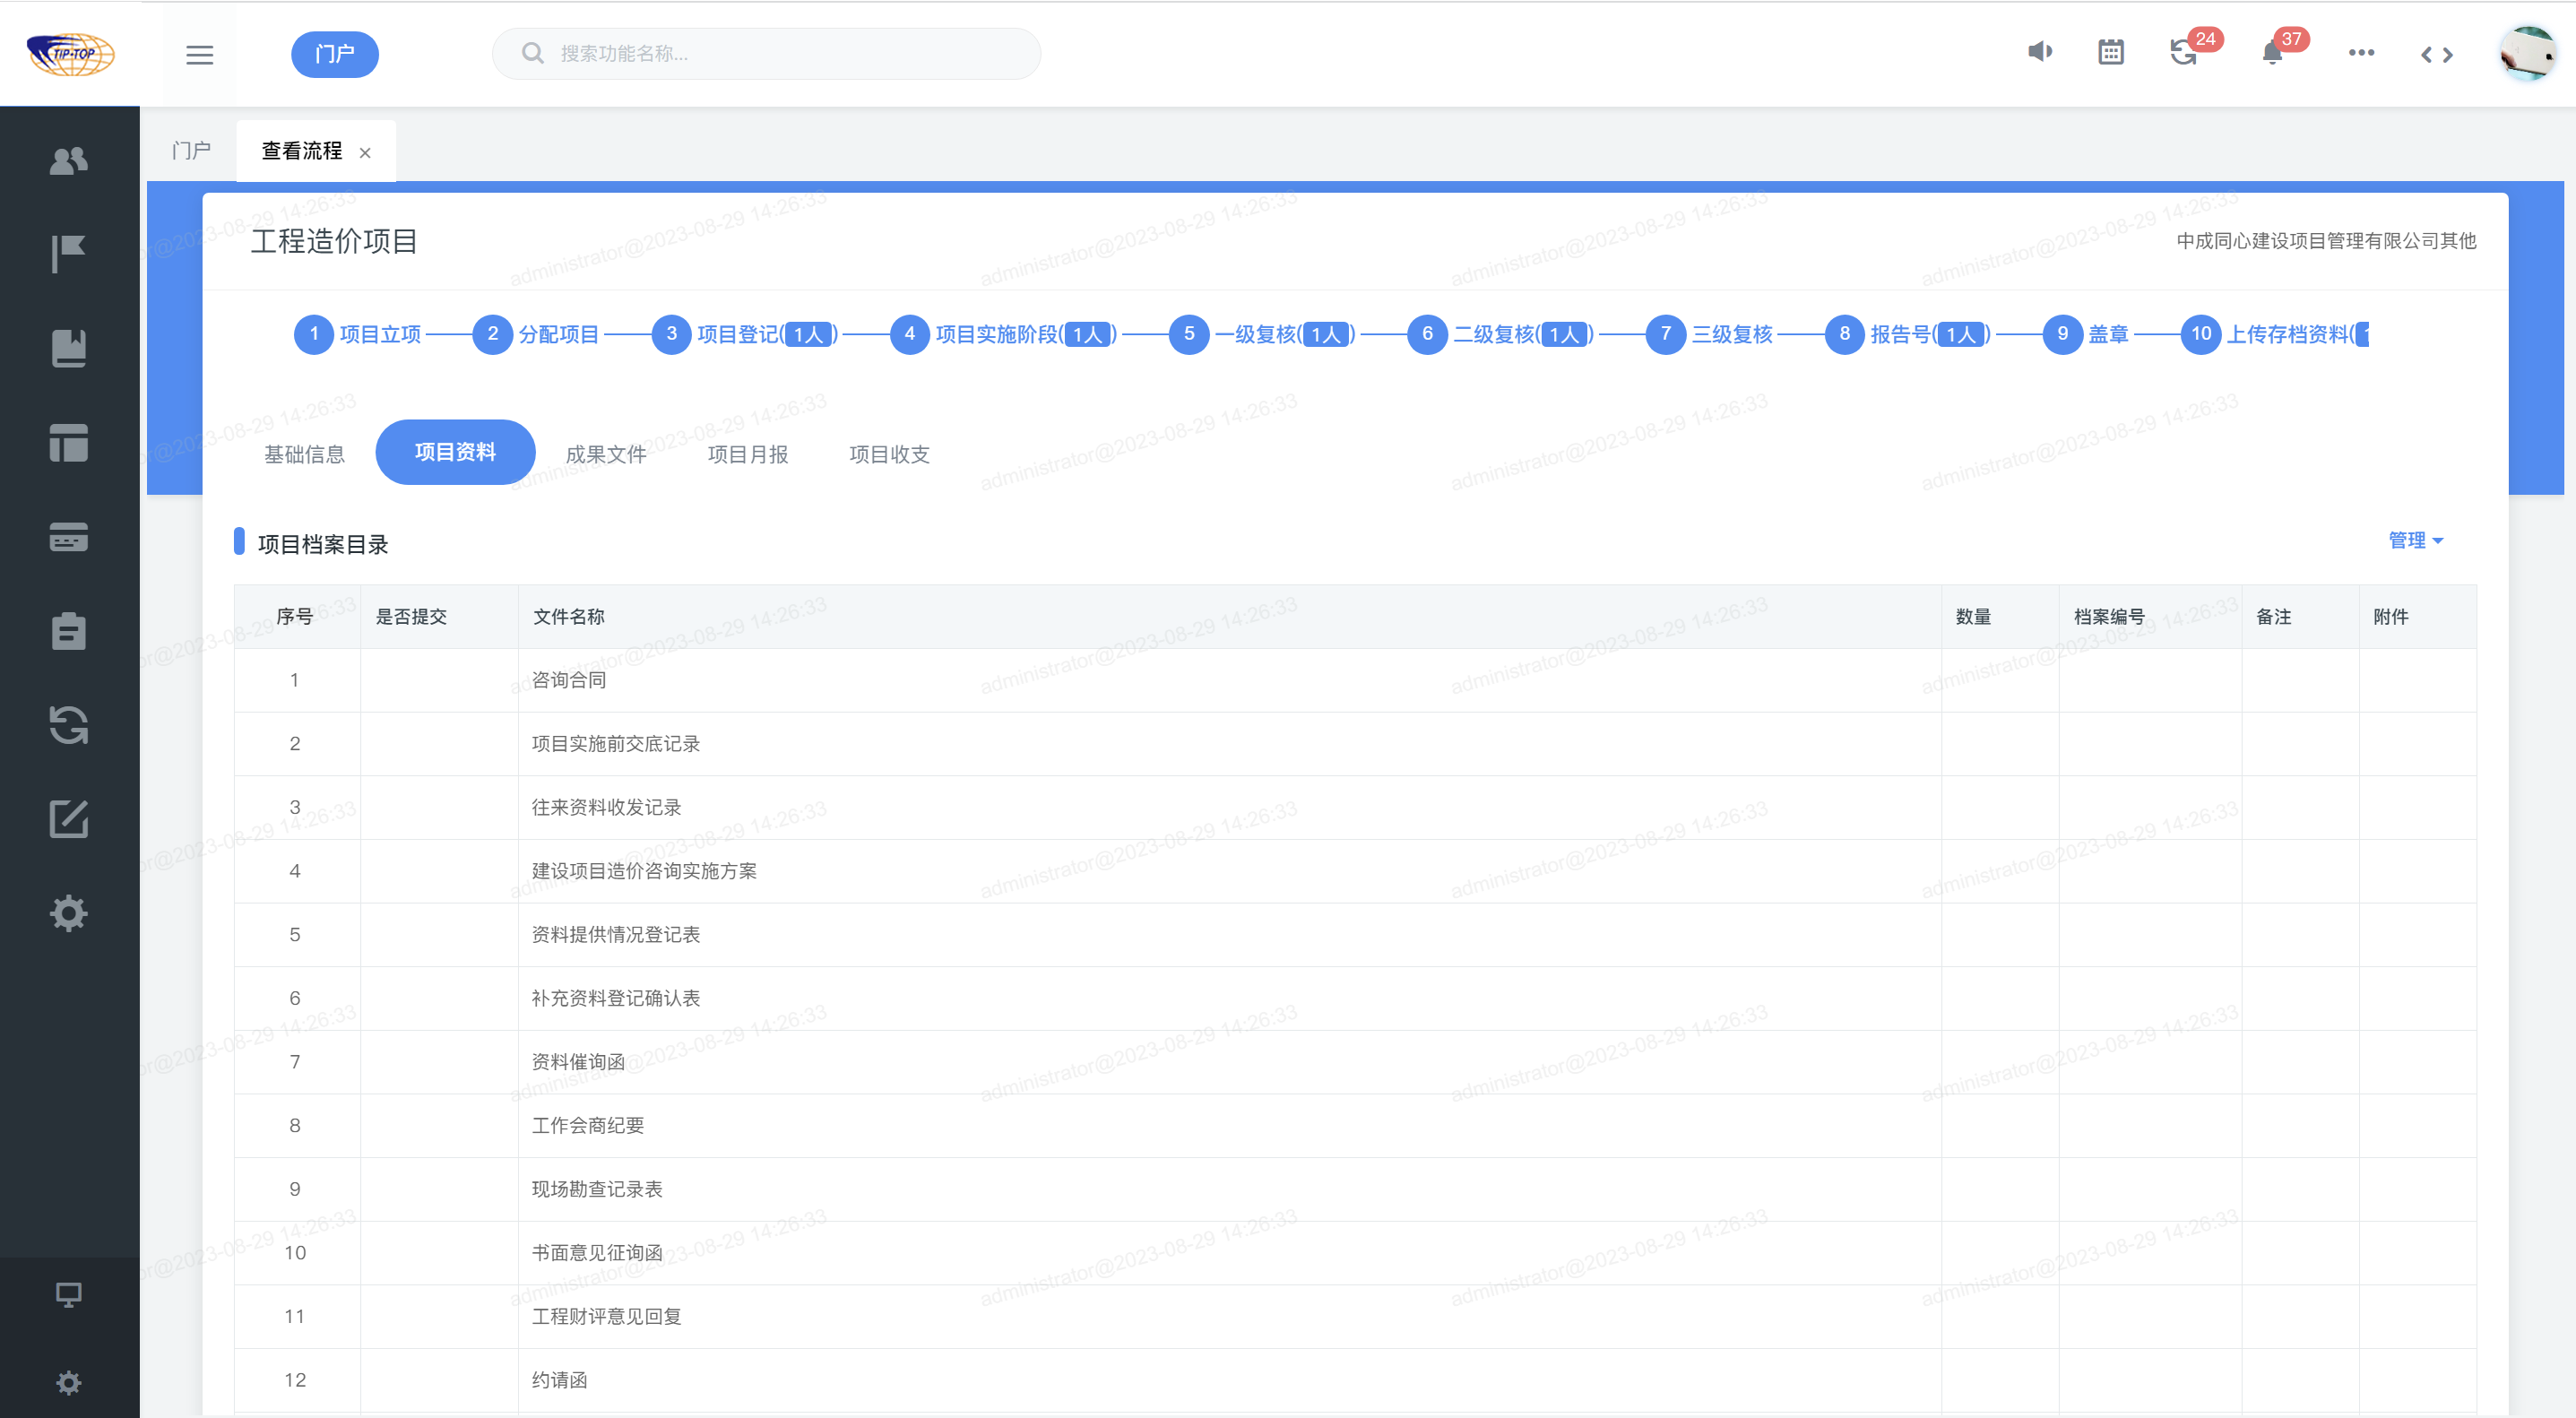Switch to the 成果文件 tab
The width and height of the screenshot is (2576, 1418).
[x=606, y=454]
